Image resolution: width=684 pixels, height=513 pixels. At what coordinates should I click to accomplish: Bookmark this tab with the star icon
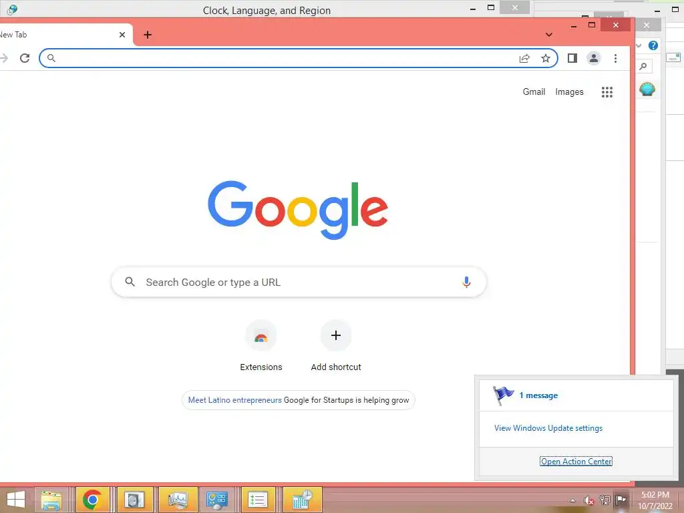click(x=545, y=59)
